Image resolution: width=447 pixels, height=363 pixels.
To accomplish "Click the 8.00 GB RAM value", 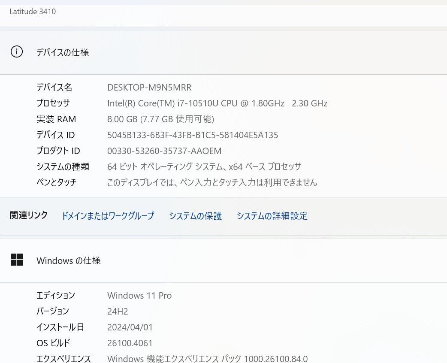I will [160, 119].
